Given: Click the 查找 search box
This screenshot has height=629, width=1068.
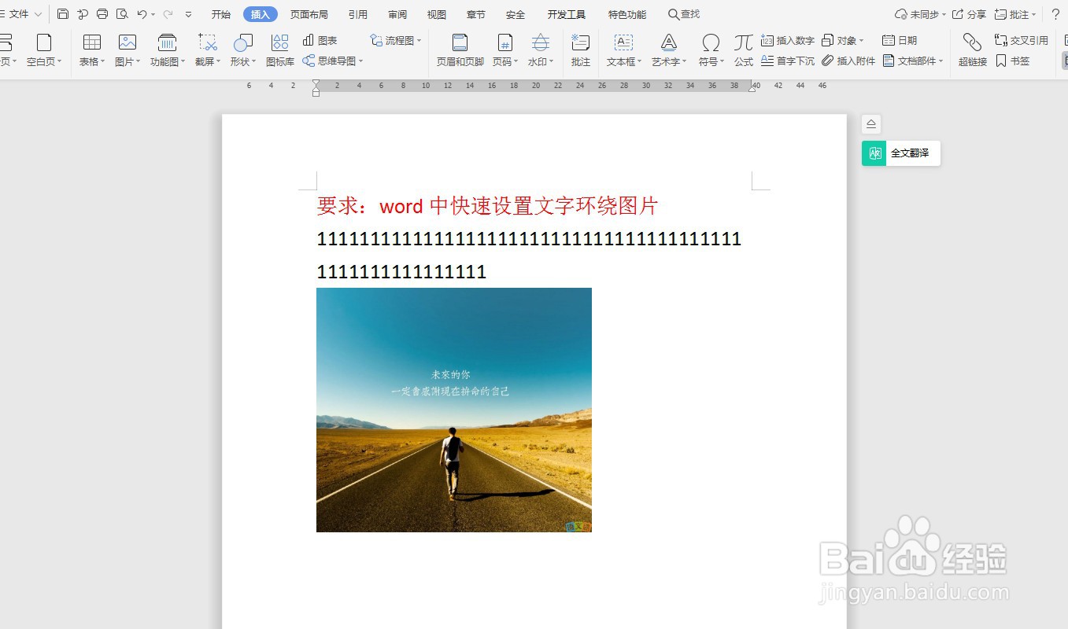Looking at the screenshot, I should [684, 14].
